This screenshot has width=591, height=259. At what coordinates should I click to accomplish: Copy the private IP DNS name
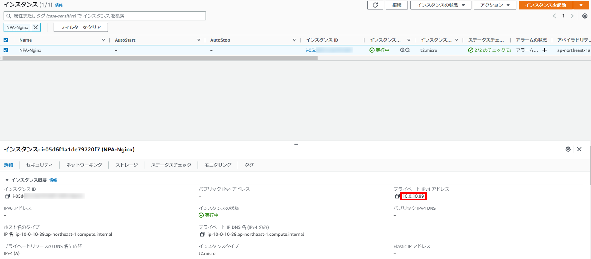[202, 234]
